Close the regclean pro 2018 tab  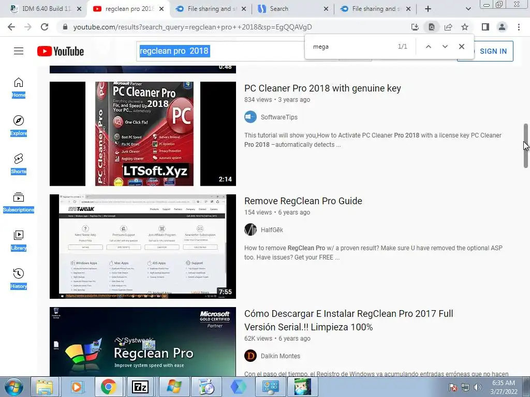pos(161,9)
